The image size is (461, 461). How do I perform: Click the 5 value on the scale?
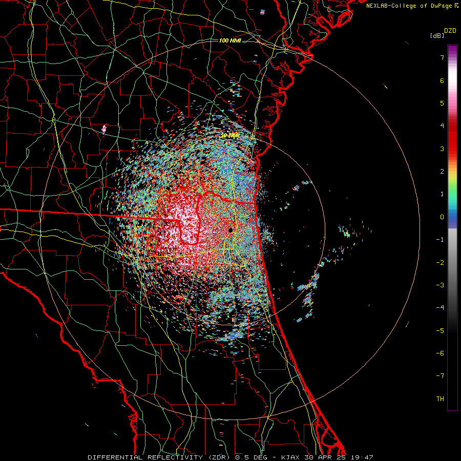coord(442,103)
